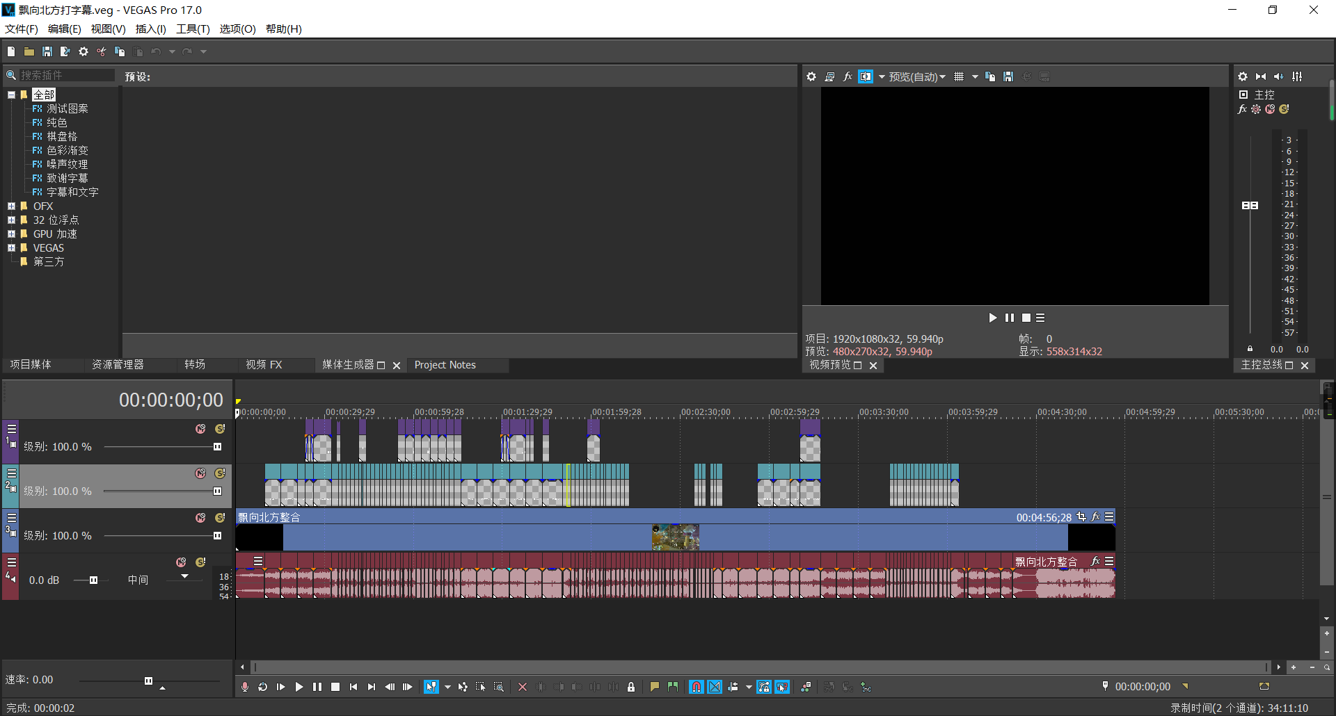Insert a region with the green flags icon
Image resolution: width=1336 pixels, height=716 pixels.
[673, 687]
